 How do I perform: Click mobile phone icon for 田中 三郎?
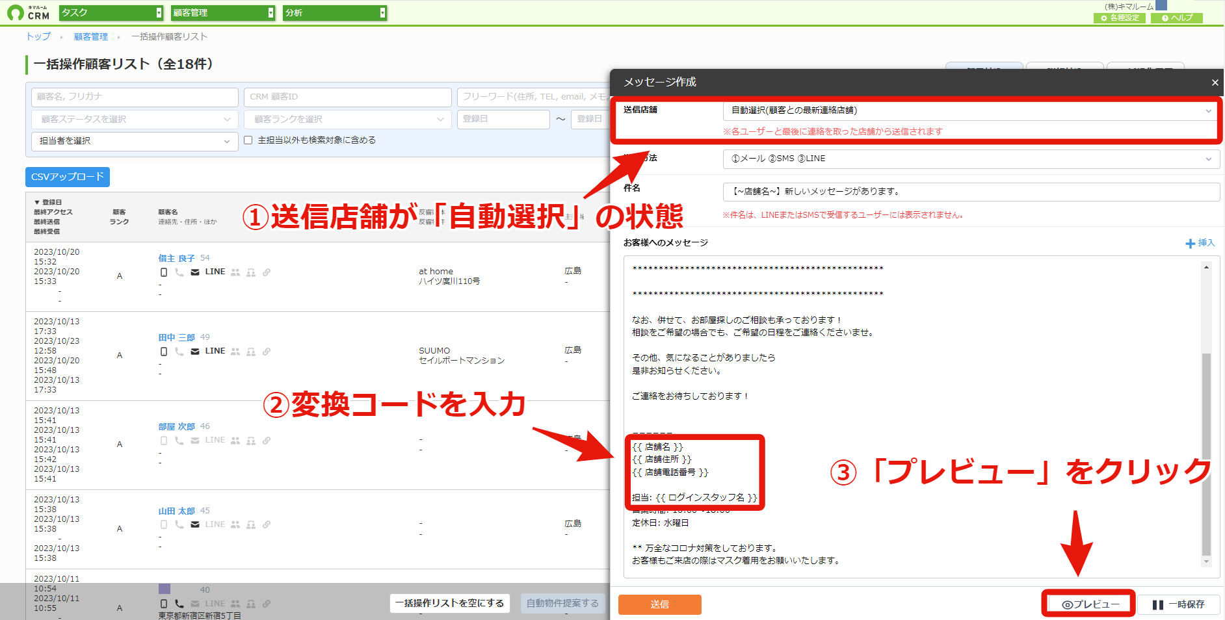[x=164, y=352]
